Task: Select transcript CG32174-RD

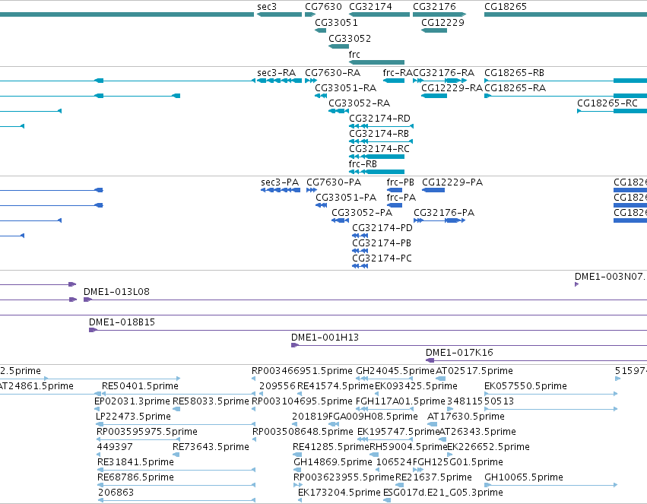Action: click(381, 126)
